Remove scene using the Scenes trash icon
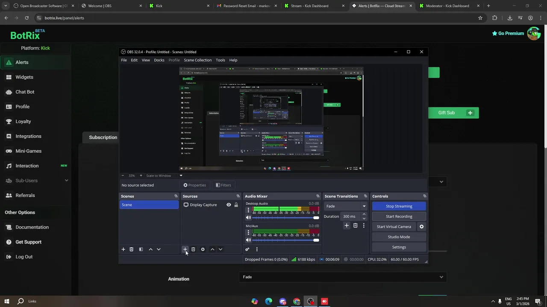 coord(131,249)
